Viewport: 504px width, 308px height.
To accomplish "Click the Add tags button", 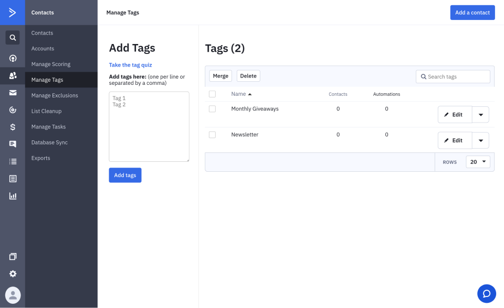I will click(x=125, y=175).
